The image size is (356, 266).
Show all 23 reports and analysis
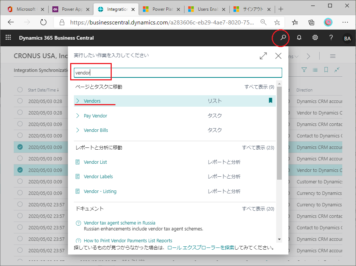(258, 148)
